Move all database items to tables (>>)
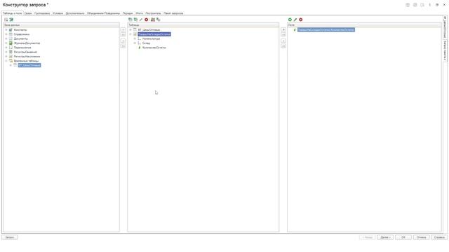The width and height of the screenshot is (449, 252). click(123, 34)
